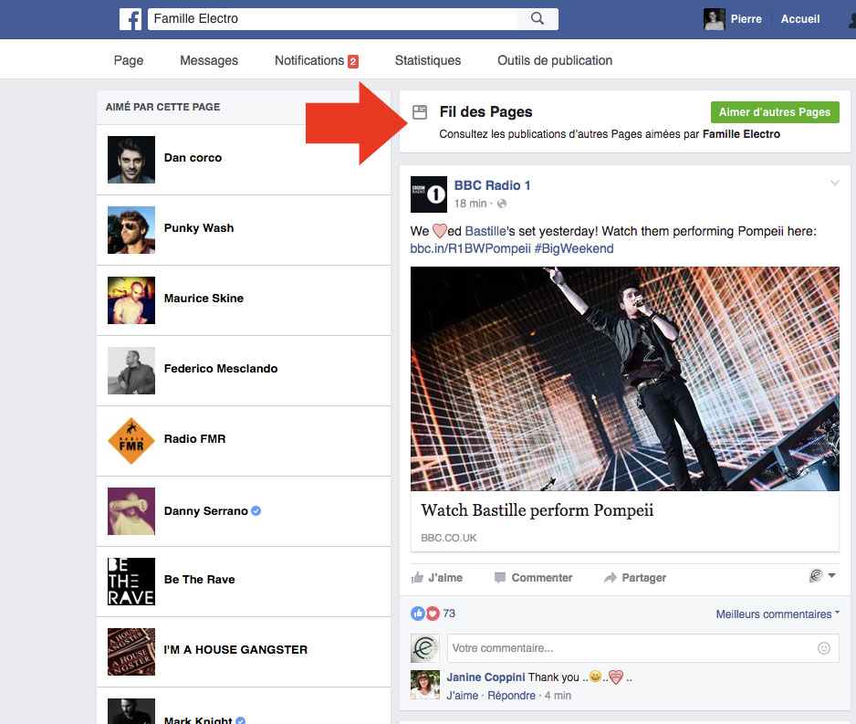This screenshot has height=724, width=856.
Task: Click J'aime under Janine Coppini's comment
Action: point(463,696)
